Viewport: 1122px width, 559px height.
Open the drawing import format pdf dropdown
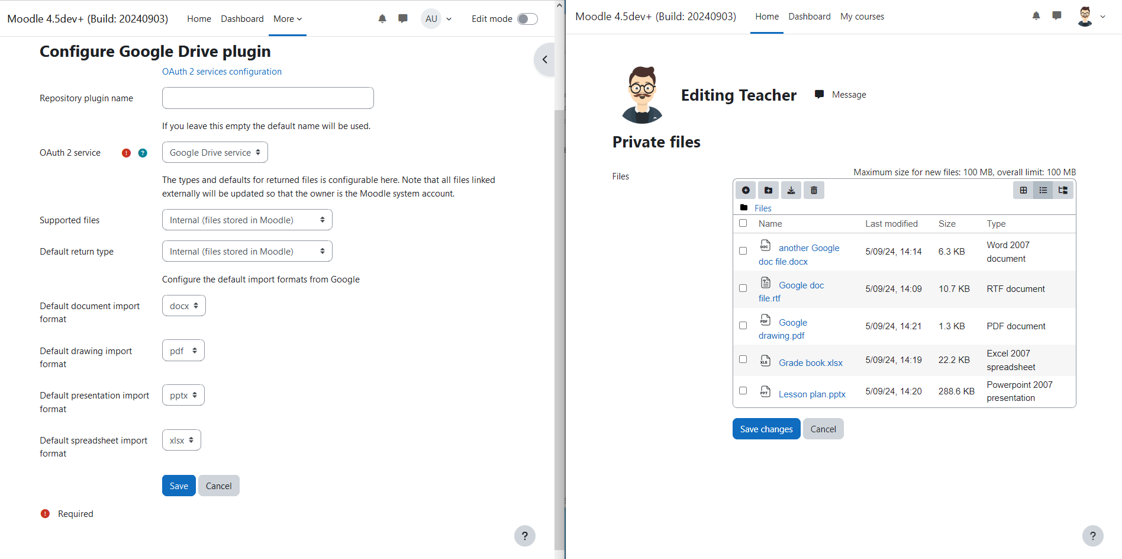click(x=183, y=351)
